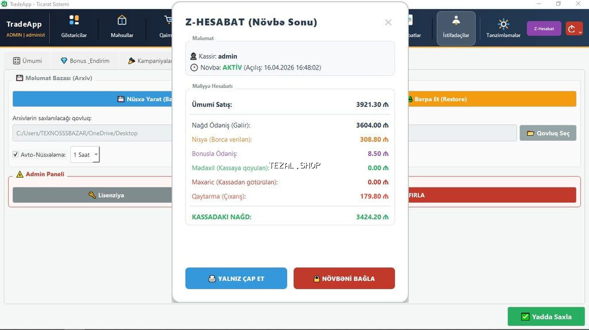This screenshot has width=589, height=330.
Task: Open the Məhsullar products section
Action: [x=122, y=27]
